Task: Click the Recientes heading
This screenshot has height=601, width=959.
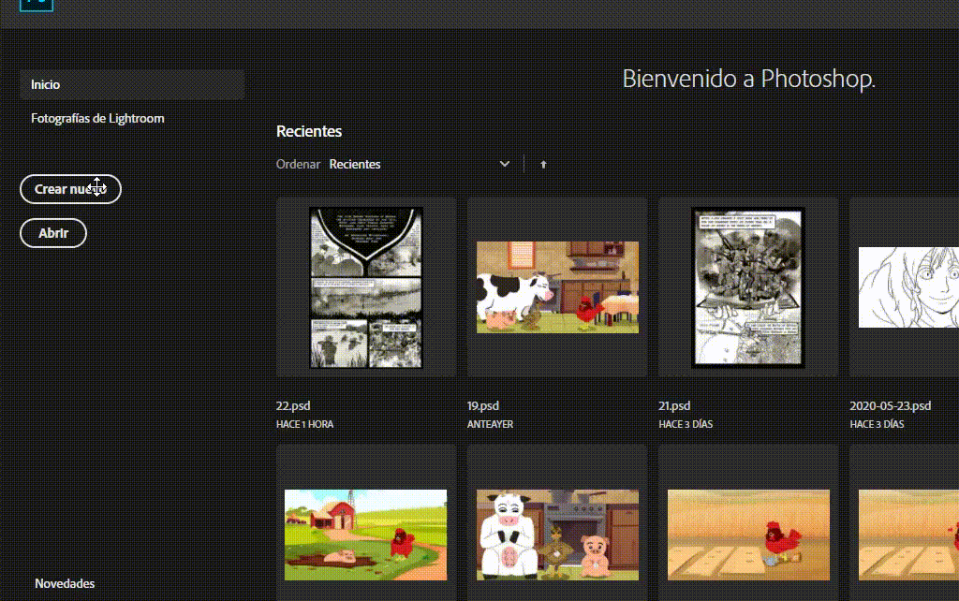Action: (309, 131)
